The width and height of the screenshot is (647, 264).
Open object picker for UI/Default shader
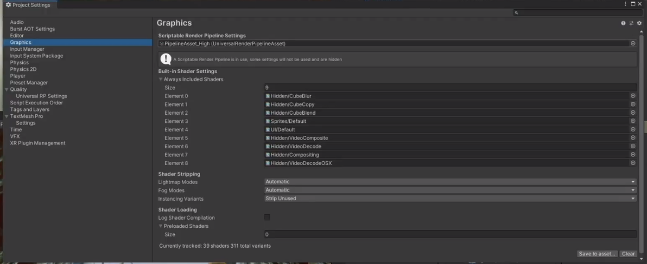pos(633,129)
